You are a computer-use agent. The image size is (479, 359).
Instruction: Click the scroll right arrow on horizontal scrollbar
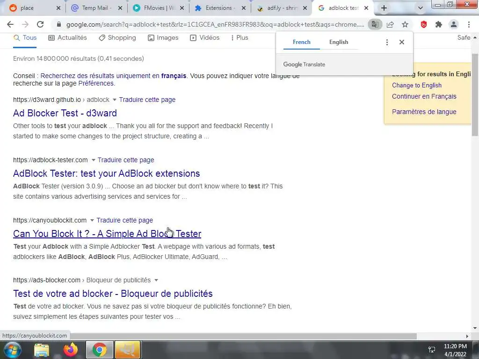(x=467, y=336)
